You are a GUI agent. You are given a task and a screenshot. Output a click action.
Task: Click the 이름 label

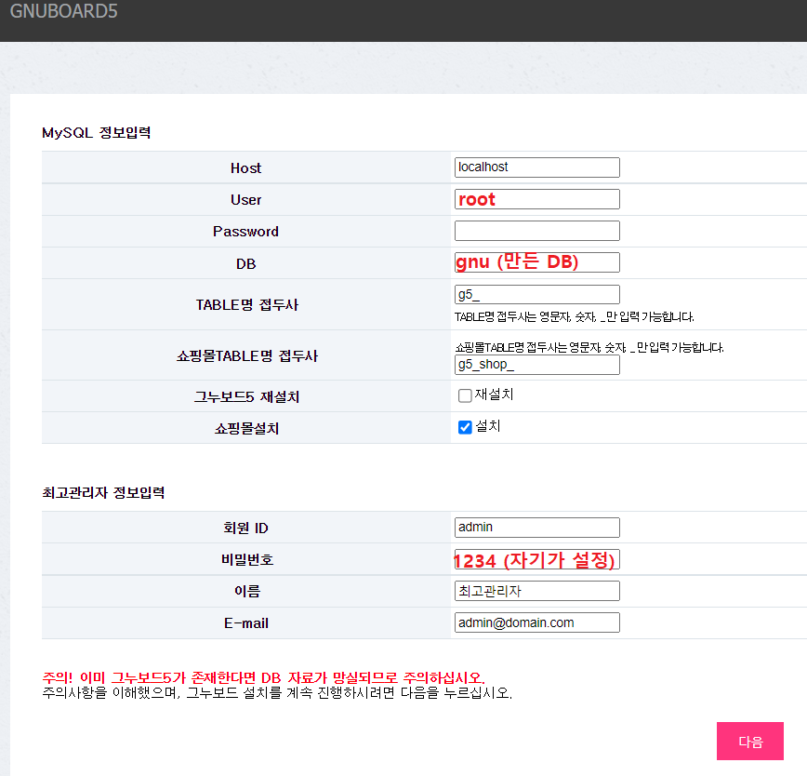coord(247,591)
